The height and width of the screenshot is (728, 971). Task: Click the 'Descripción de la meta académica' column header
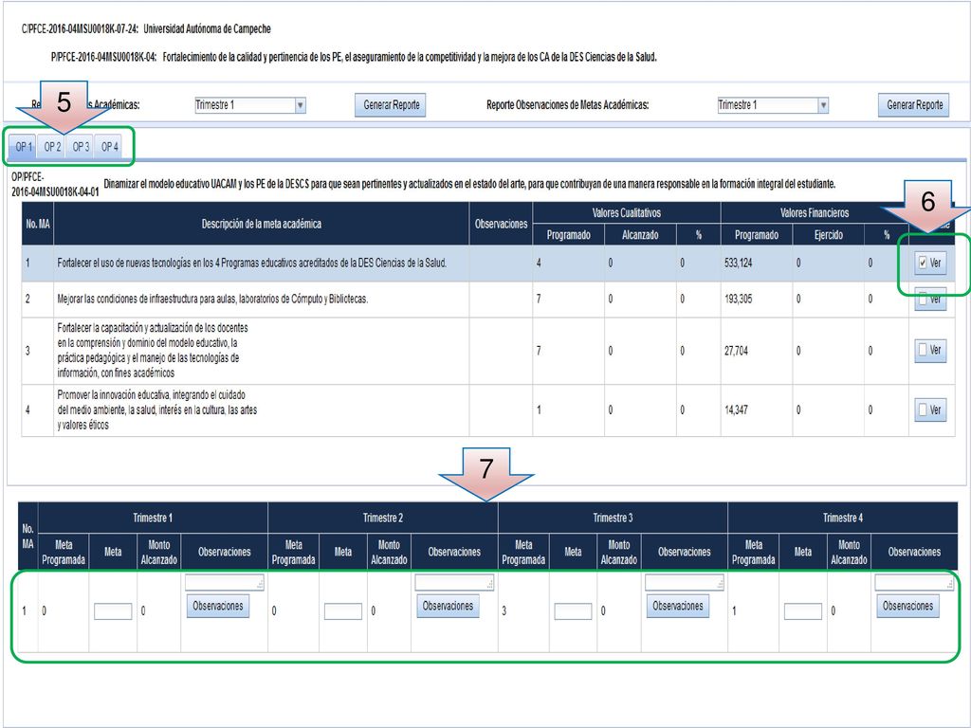(262, 224)
